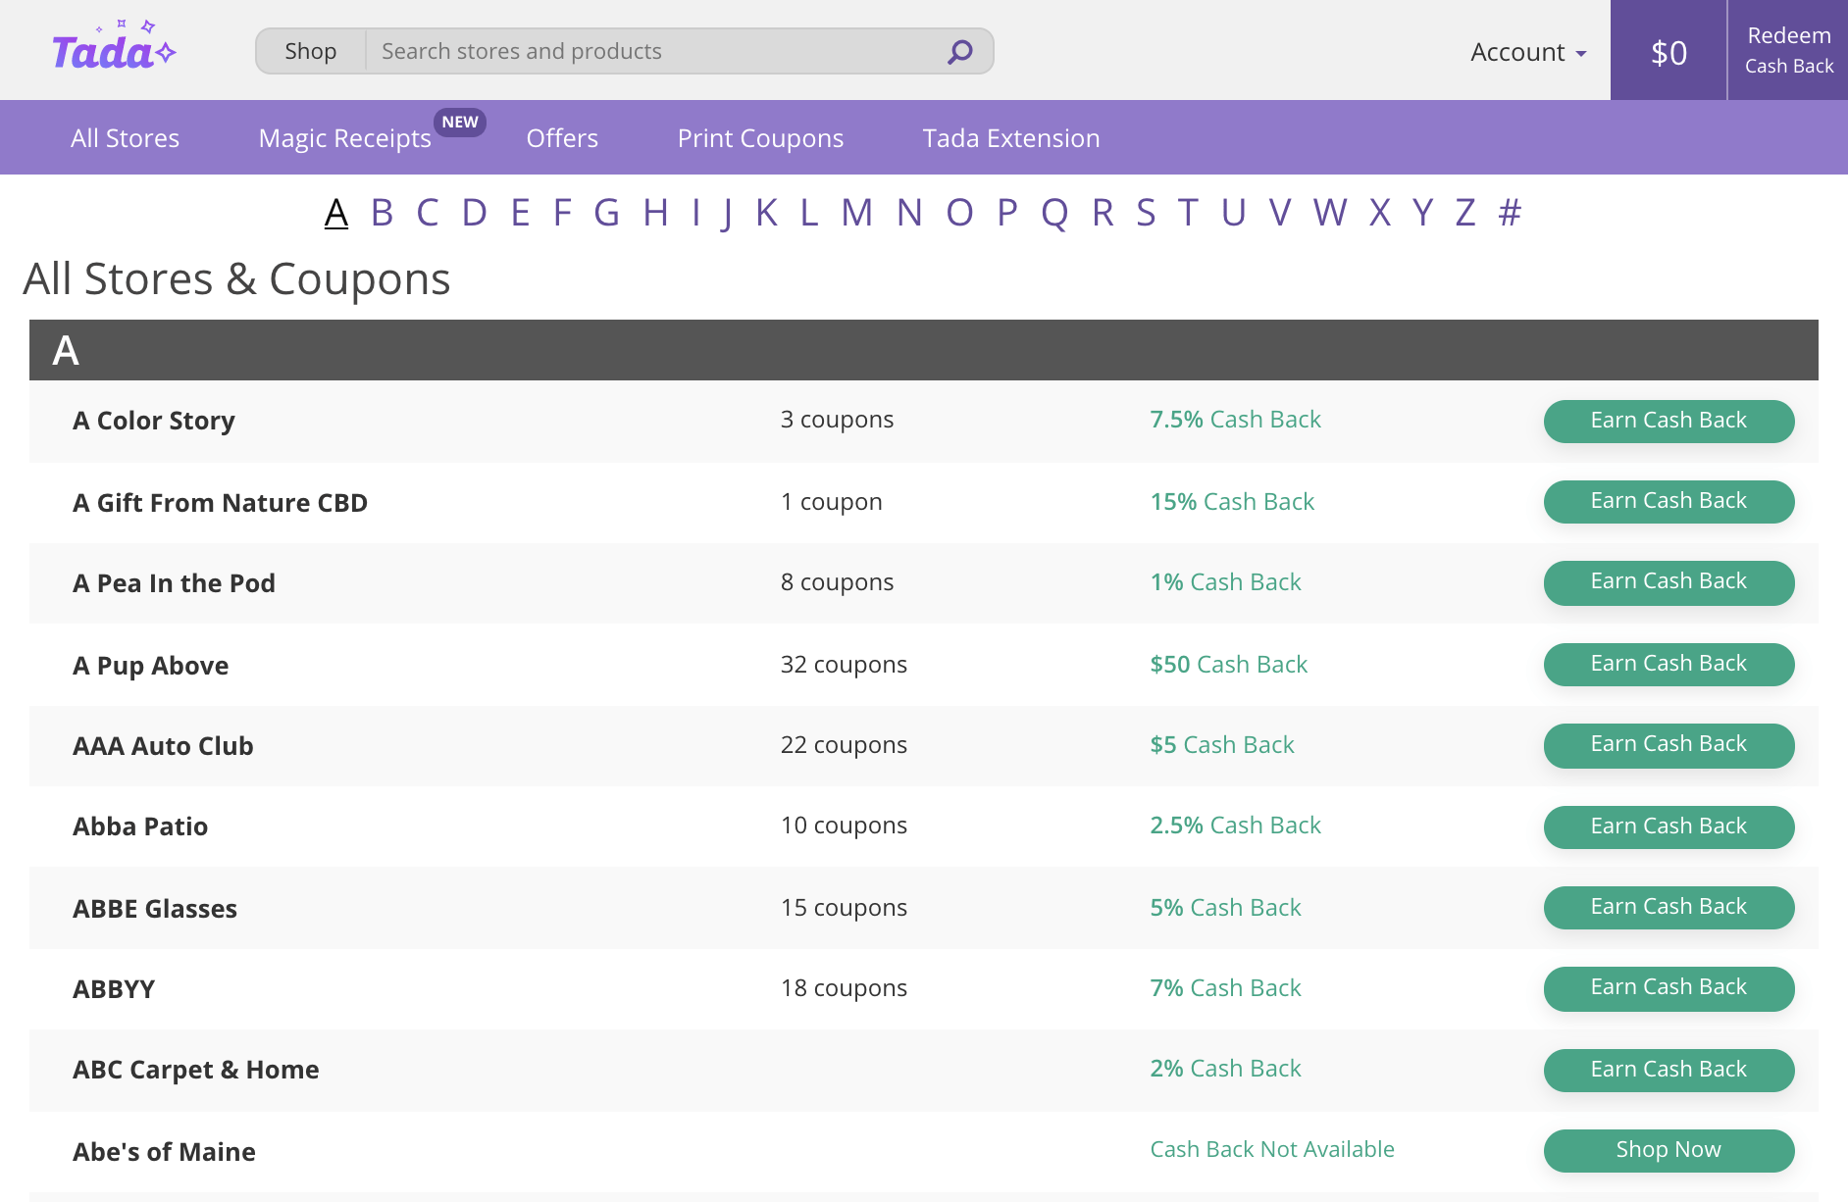1848x1202 pixels.
Task: Open the Magic Receipts tab
Action: (x=344, y=138)
